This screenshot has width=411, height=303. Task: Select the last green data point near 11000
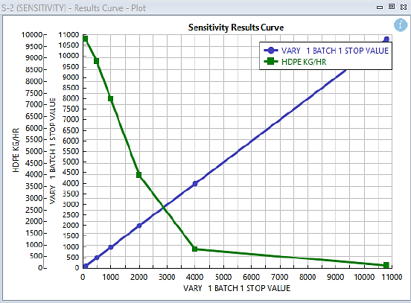(x=386, y=265)
